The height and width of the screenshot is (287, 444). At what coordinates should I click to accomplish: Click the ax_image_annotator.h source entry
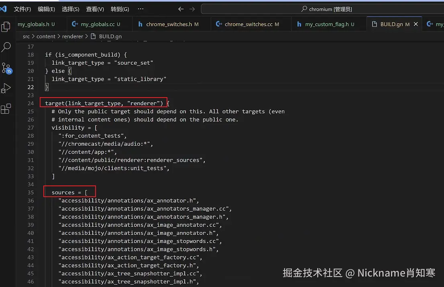(138, 233)
